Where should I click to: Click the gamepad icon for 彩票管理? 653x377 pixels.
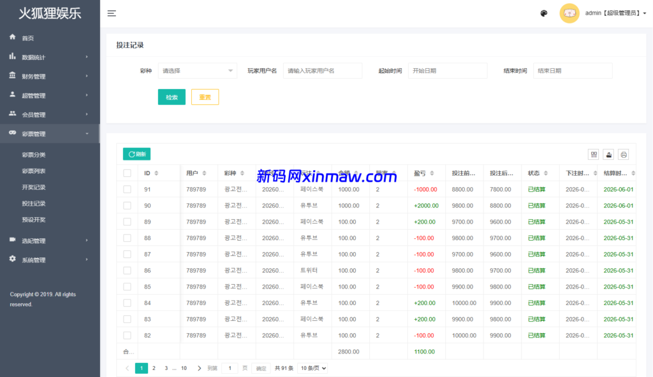point(13,132)
